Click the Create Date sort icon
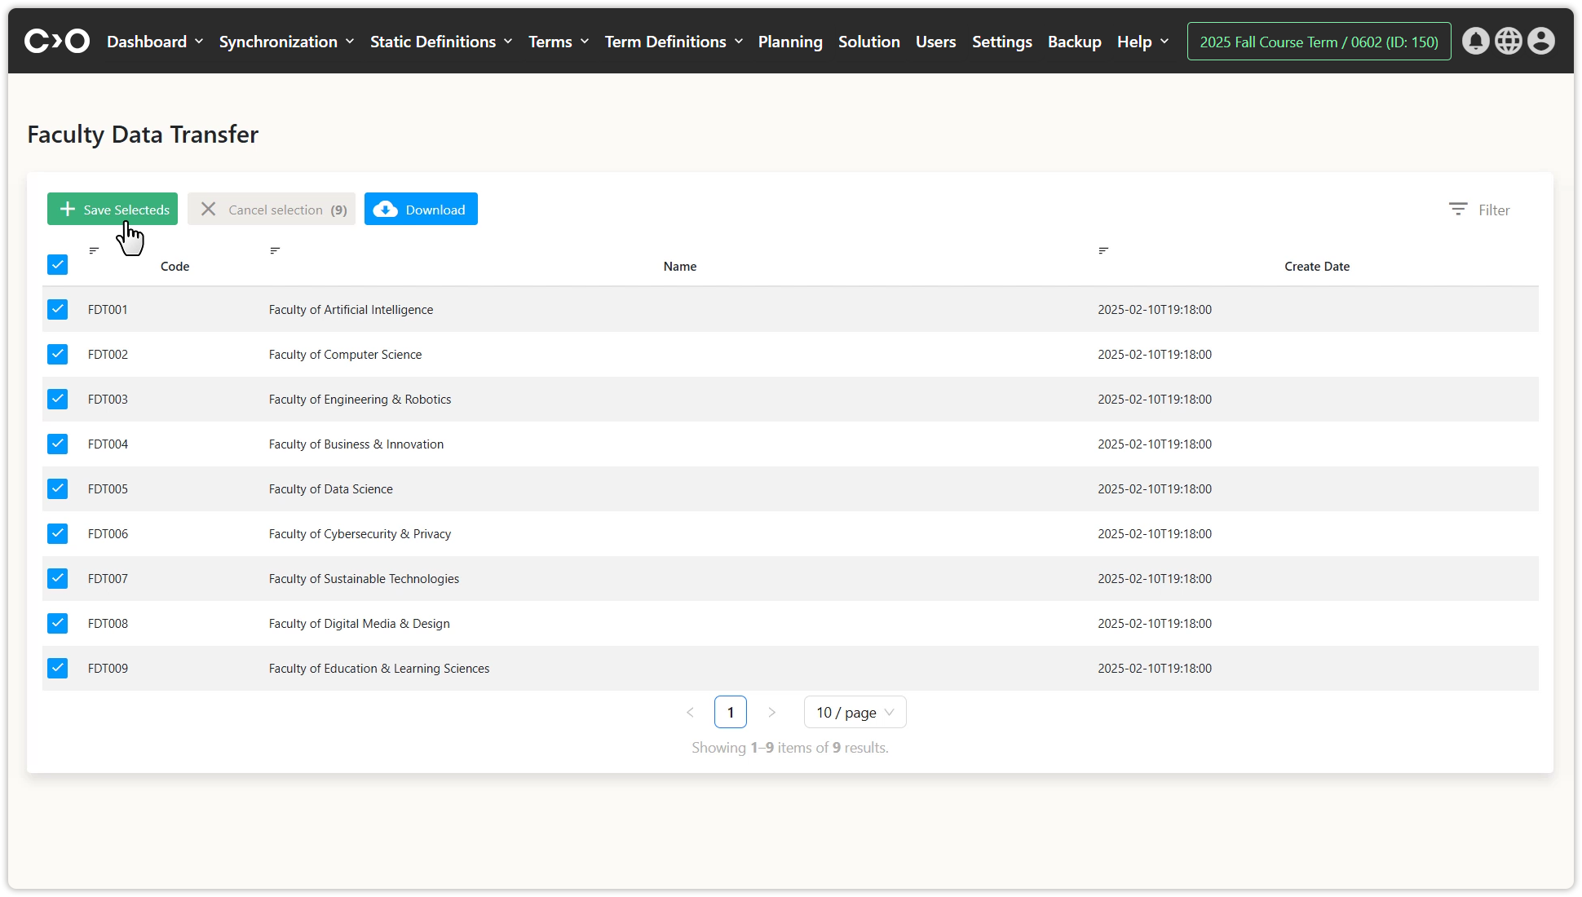Viewport: 1582px width, 897px height. click(x=1103, y=250)
